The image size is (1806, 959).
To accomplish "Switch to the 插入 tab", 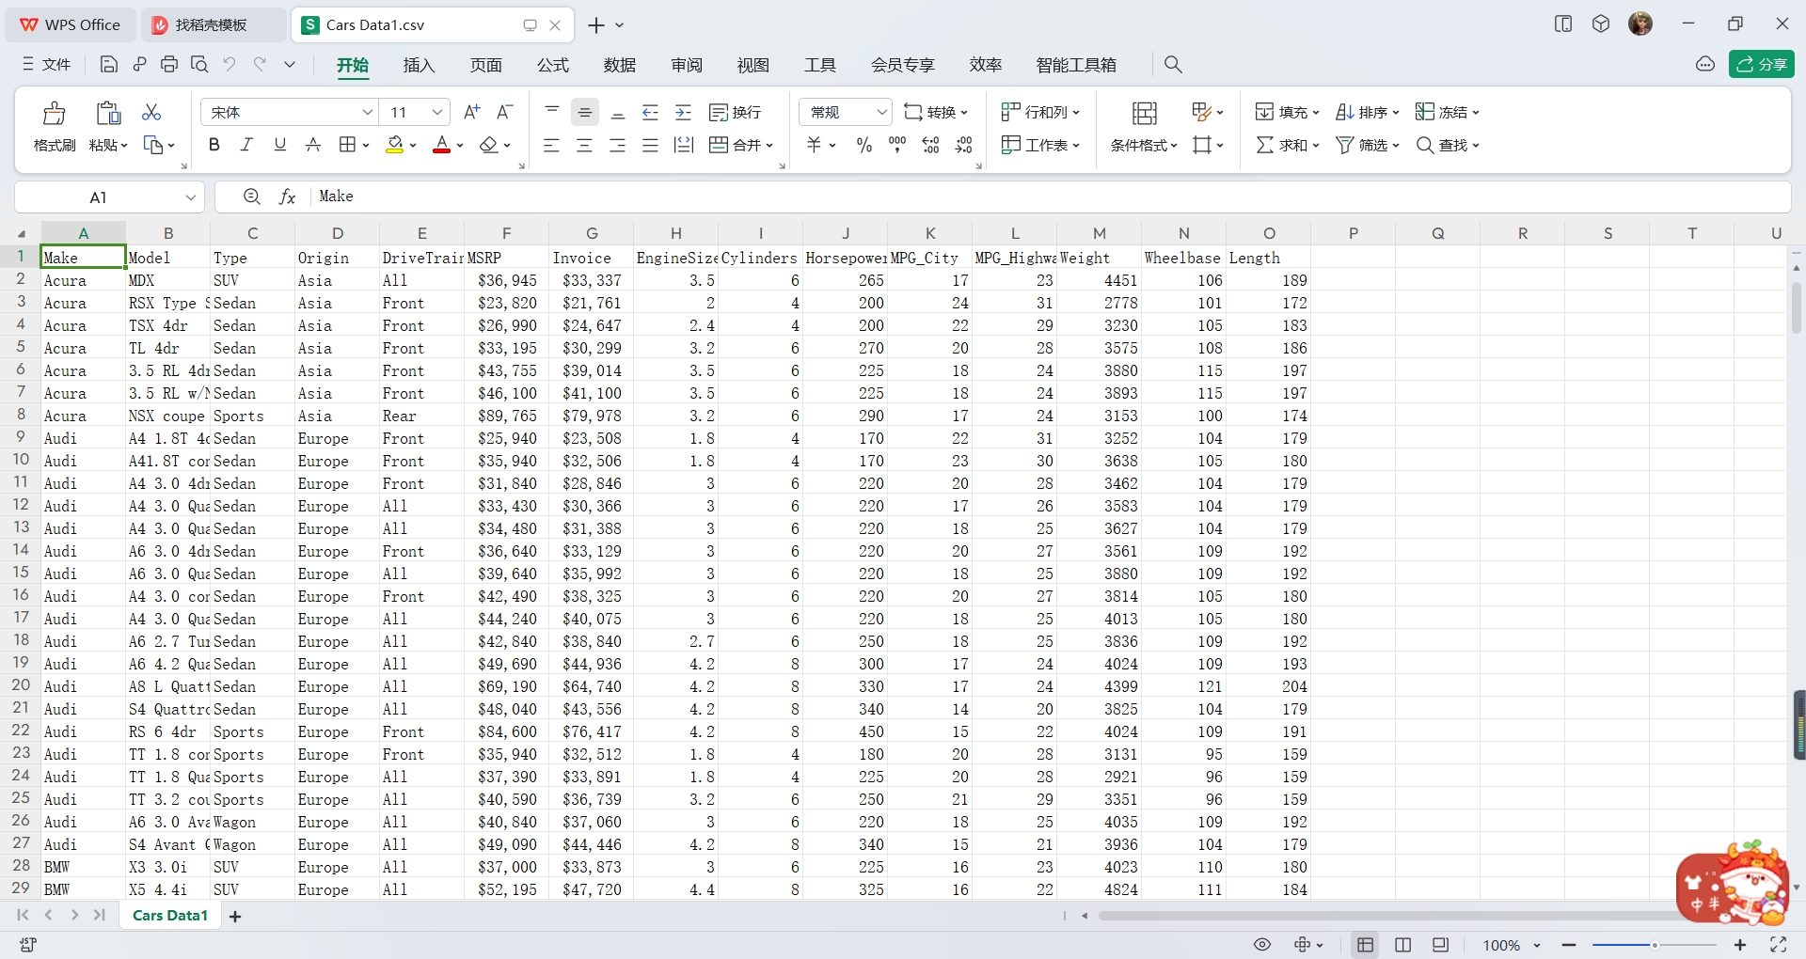I will point(419,65).
